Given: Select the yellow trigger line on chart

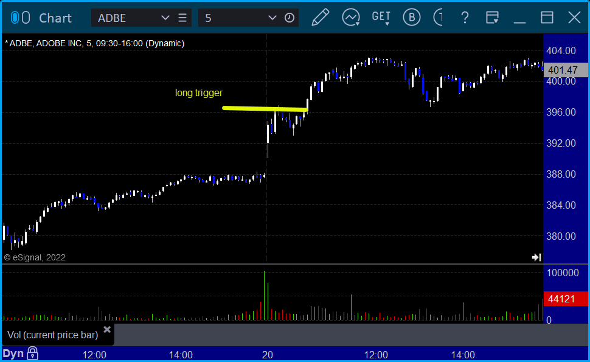Looking at the screenshot, I should (265, 109).
